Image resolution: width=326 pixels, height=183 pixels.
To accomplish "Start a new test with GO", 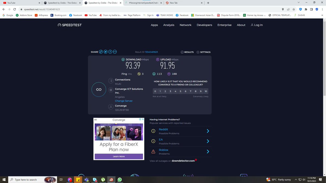I will 99,89.
